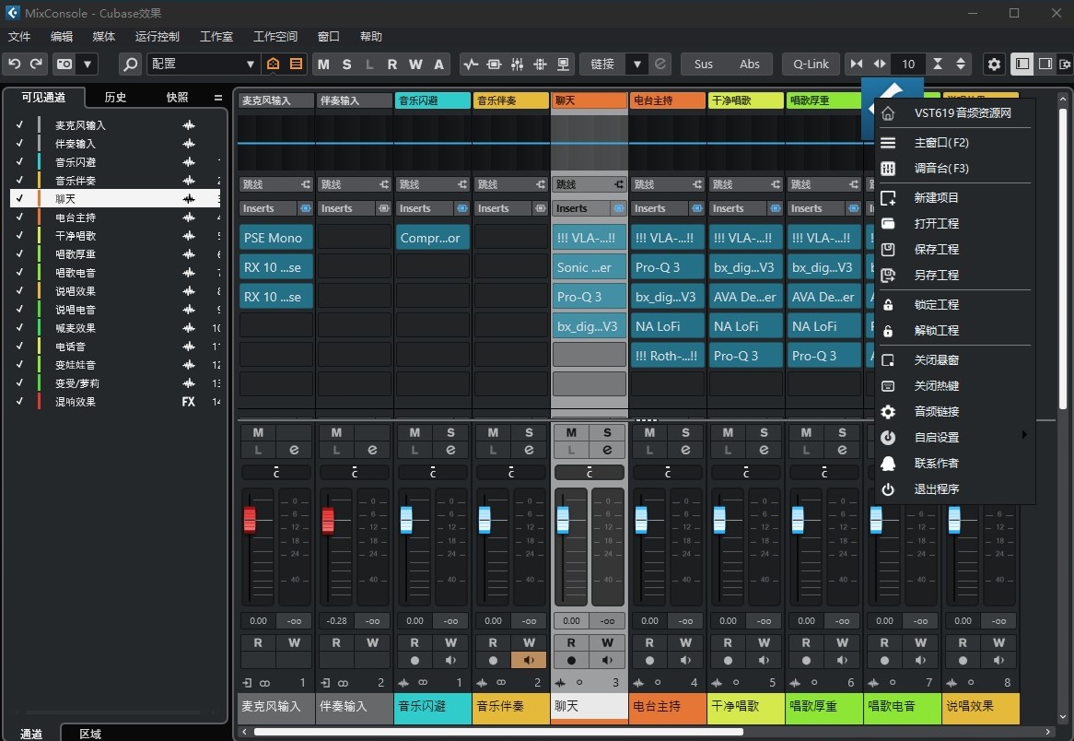This screenshot has width=1074, height=741.
Task: Select the global Write automation icon
Action: click(x=414, y=64)
